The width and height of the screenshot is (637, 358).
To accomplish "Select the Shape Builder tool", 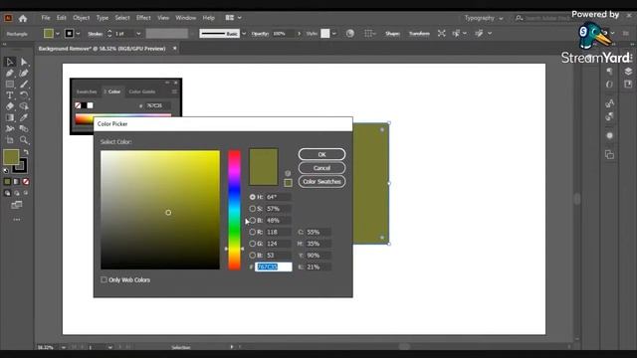I will tap(24, 106).
